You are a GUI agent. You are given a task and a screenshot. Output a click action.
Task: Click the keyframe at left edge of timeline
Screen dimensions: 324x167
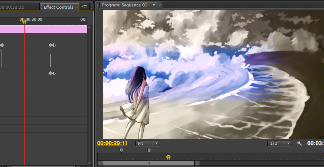tap(2, 45)
